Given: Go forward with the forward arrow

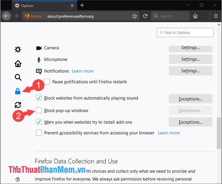Looking at the screenshot, I should pyautogui.click(x=16, y=16).
